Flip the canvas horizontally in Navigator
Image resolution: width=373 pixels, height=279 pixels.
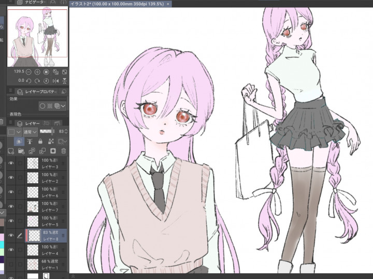(x=55, y=81)
